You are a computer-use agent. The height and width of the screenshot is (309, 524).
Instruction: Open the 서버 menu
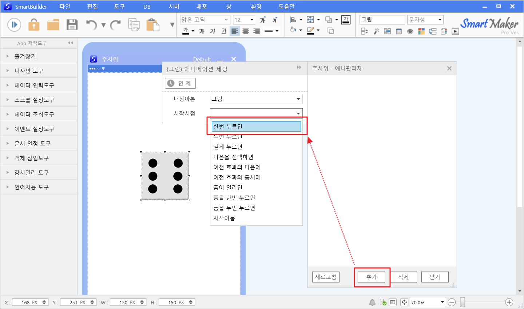coord(174,7)
